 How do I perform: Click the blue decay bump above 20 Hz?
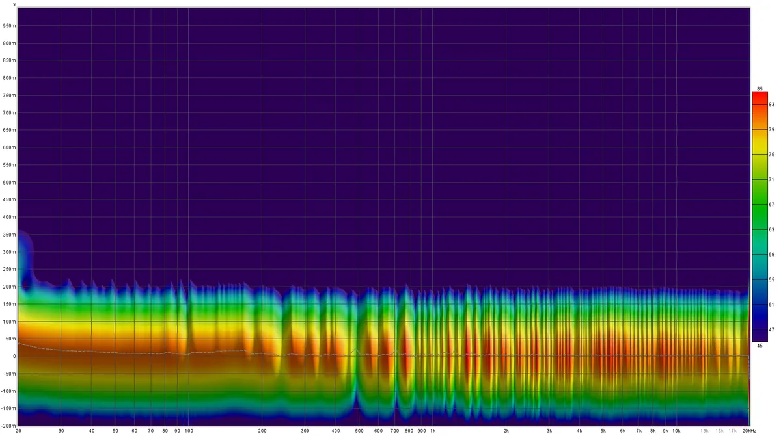pyautogui.click(x=25, y=257)
